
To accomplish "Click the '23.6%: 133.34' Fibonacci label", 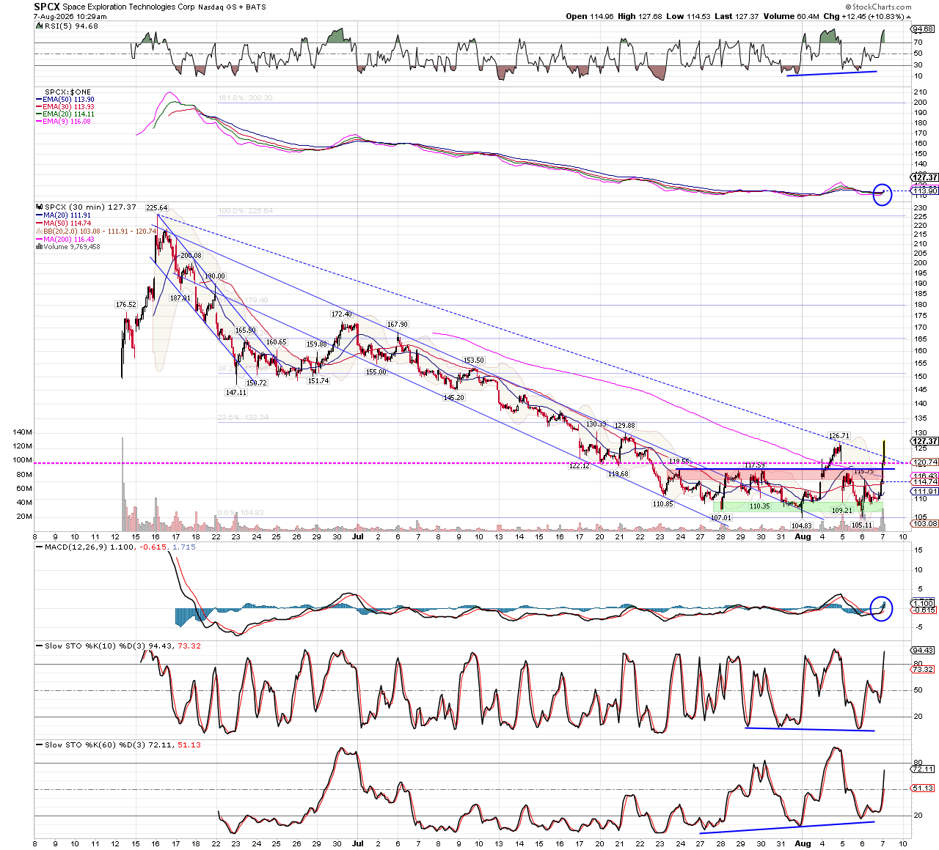I will 243,418.
